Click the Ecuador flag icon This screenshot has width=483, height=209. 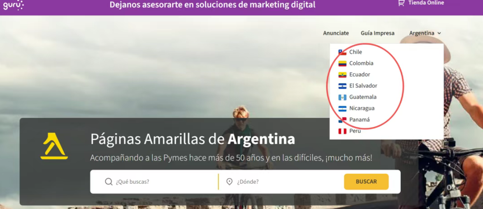click(342, 75)
